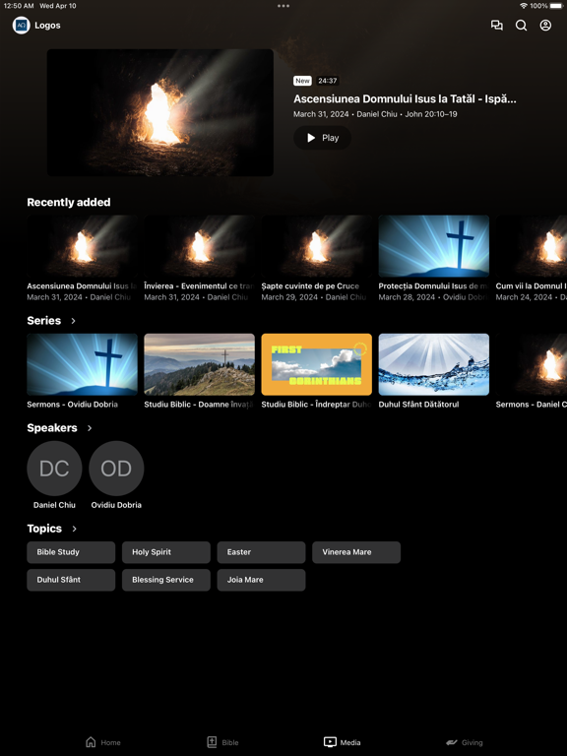Open Sermons - Ovidiu Dobria series

[x=82, y=371]
